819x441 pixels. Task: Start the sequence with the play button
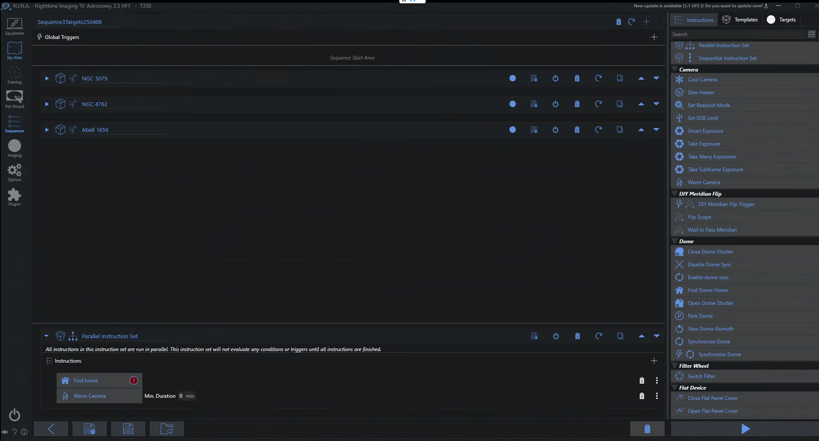point(745,429)
